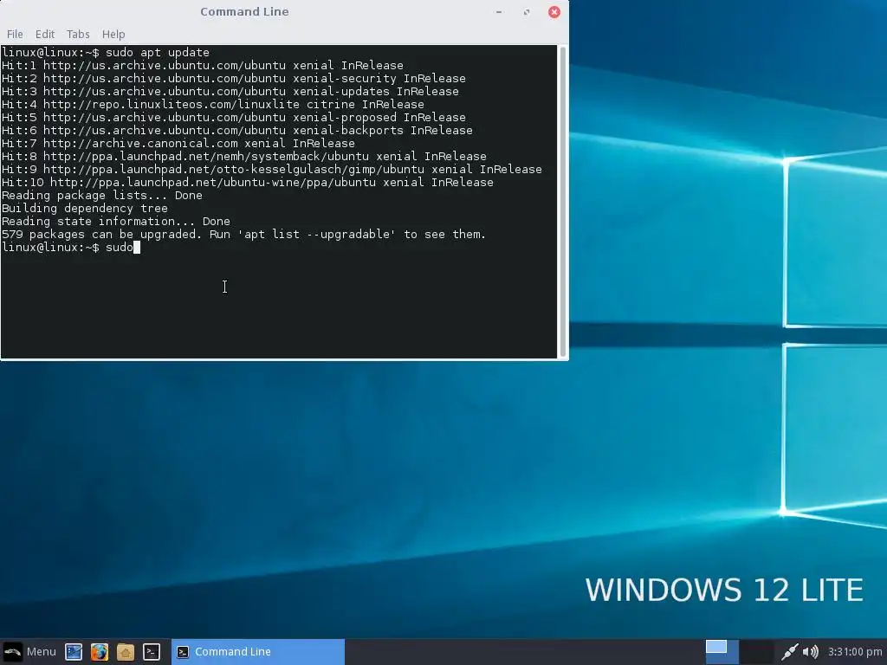Open the Edit menu in Command Line
887x665 pixels.
(x=45, y=34)
